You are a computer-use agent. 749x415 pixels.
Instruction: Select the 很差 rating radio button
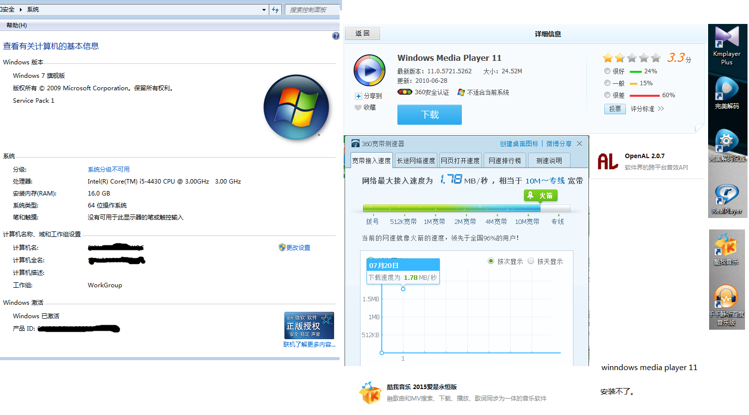607,95
